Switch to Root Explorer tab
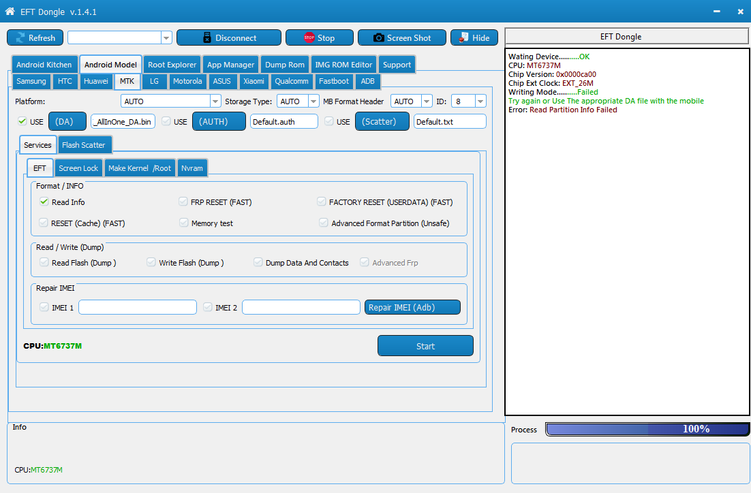 pyautogui.click(x=172, y=65)
